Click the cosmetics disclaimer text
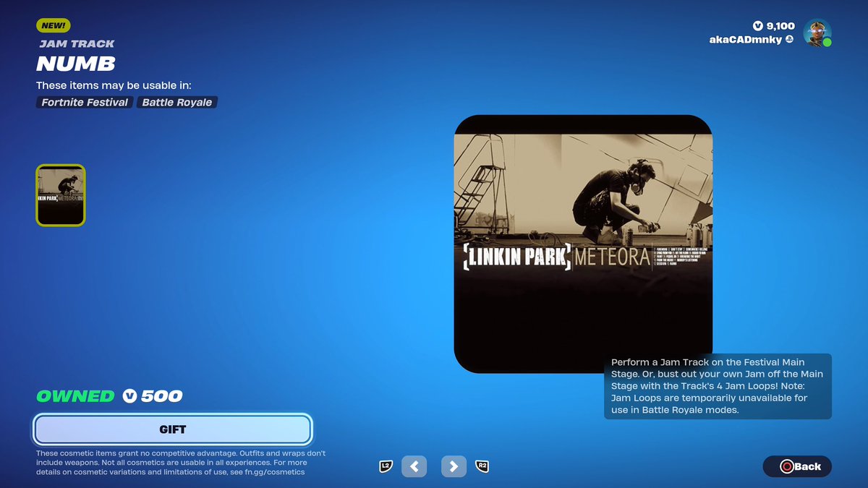868x488 pixels. click(181, 463)
